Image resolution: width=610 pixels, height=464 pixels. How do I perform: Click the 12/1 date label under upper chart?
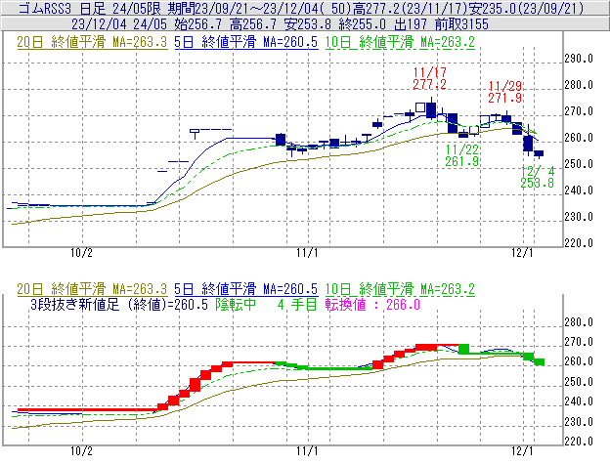pos(522,253)
